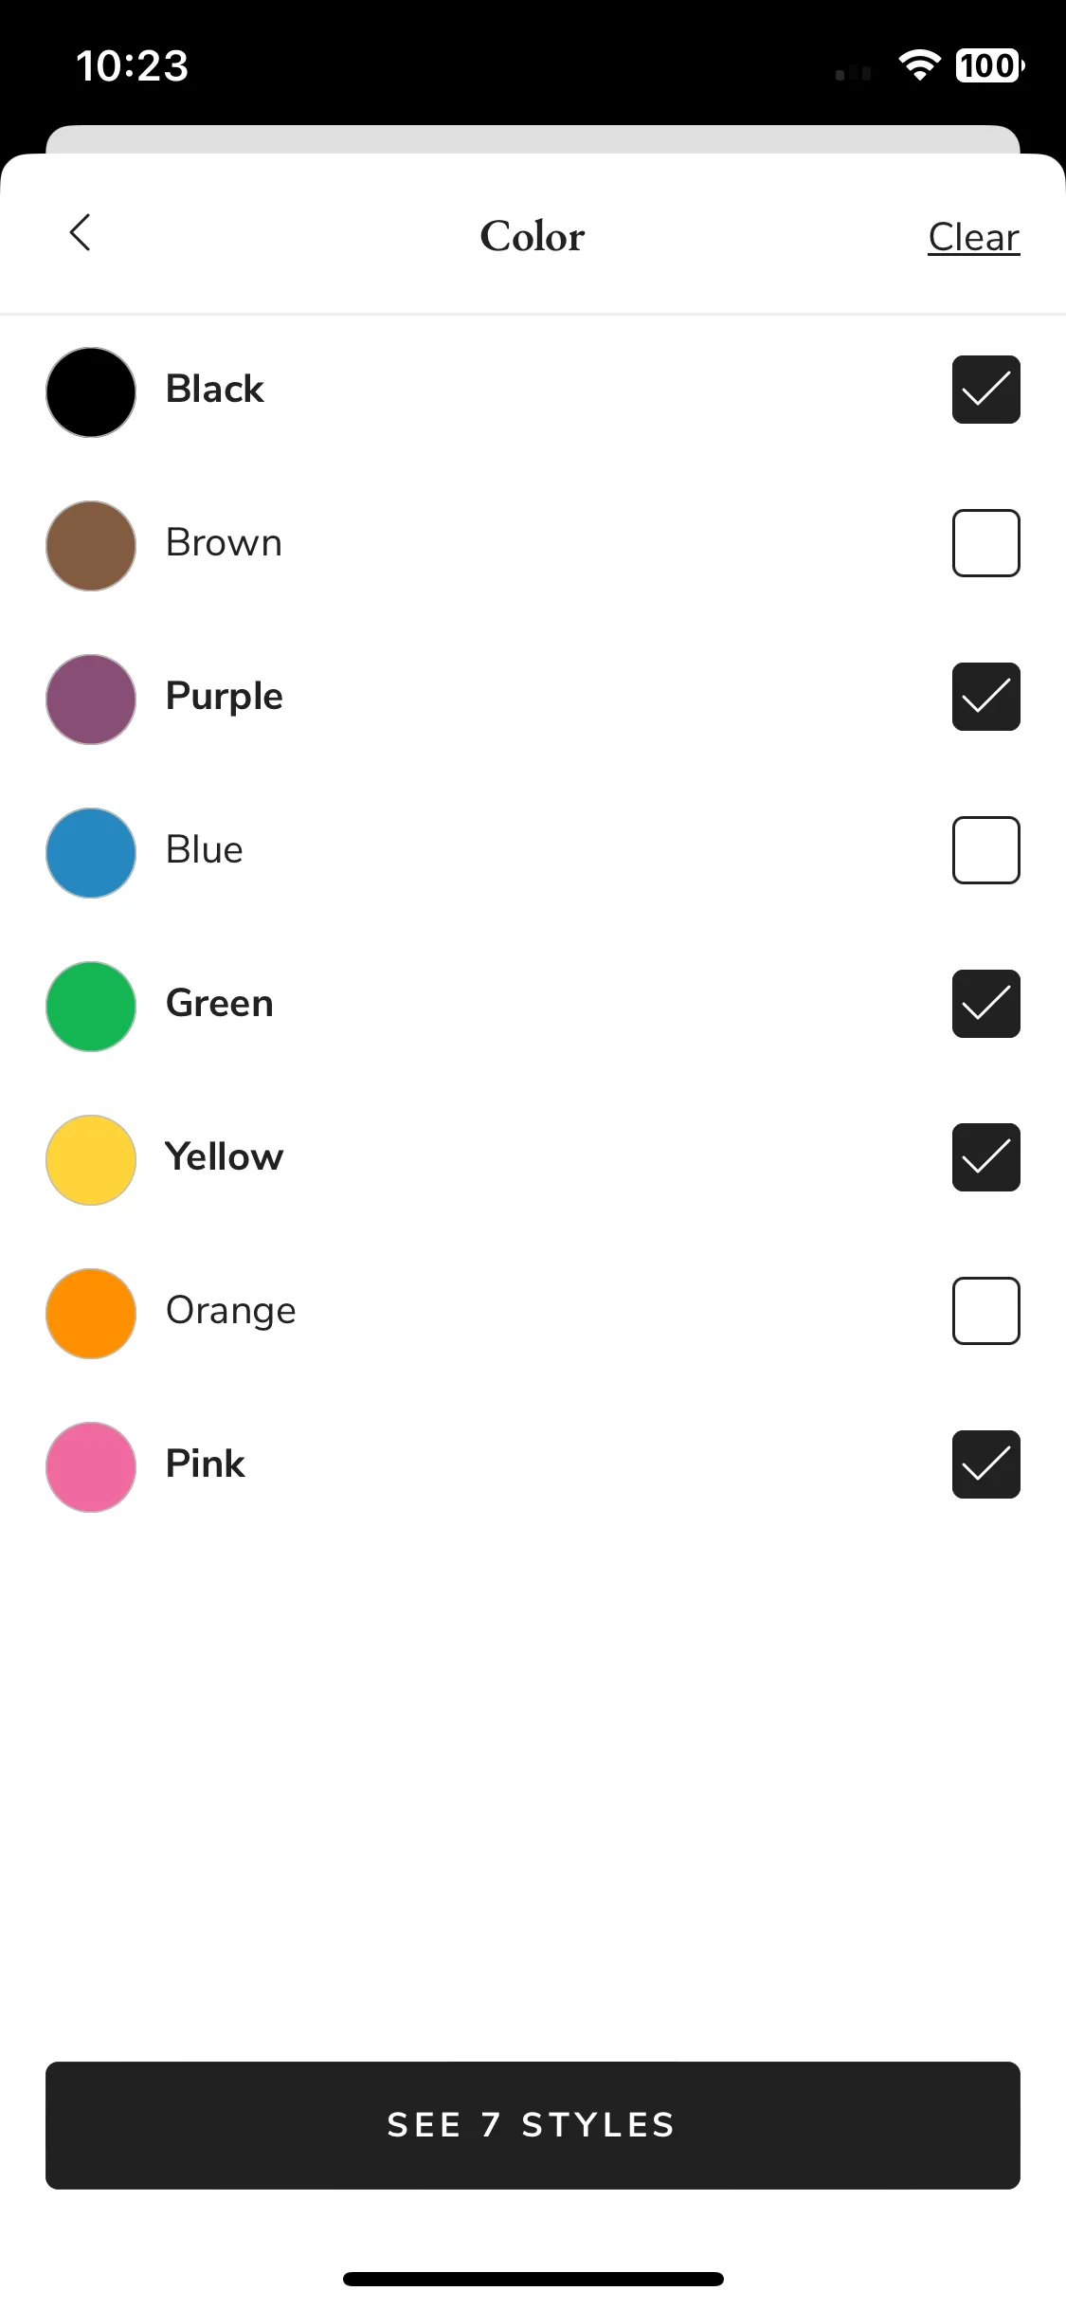This screenshot has width=1066, height=2309.
Task: Tap the Wi-Fi status icon
Action: [x=919, y=65]
